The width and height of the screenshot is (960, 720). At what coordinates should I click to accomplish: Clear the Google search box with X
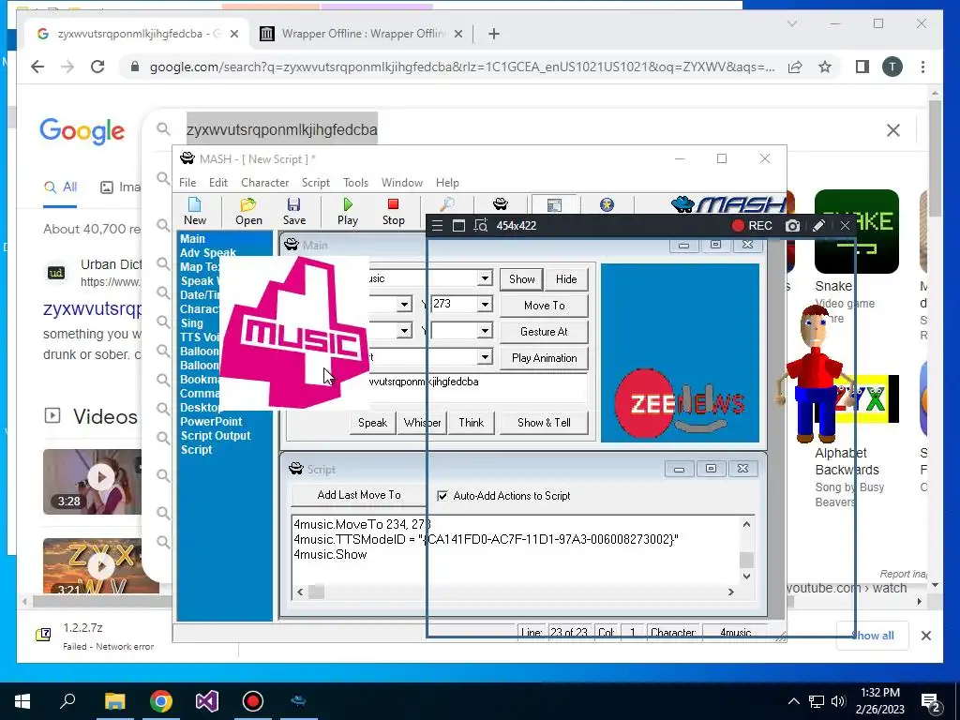pos(893,129)
